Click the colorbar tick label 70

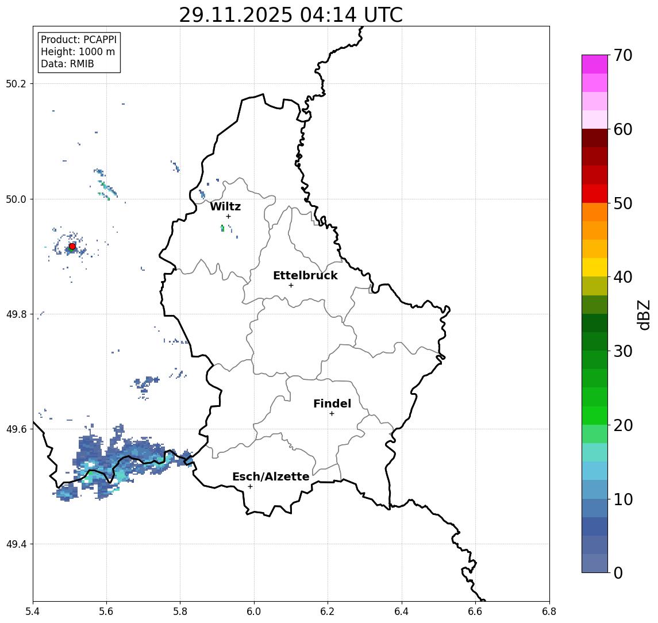click(x=623, y=55)
